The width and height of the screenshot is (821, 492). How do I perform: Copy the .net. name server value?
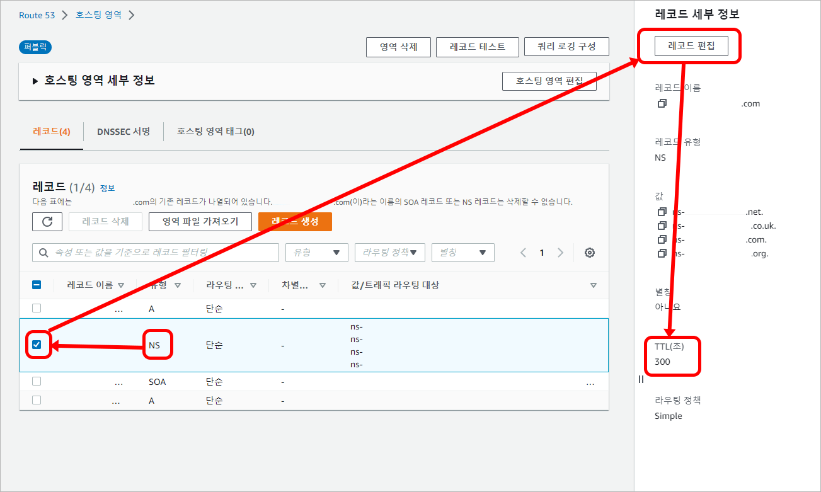tap(662, 212)
